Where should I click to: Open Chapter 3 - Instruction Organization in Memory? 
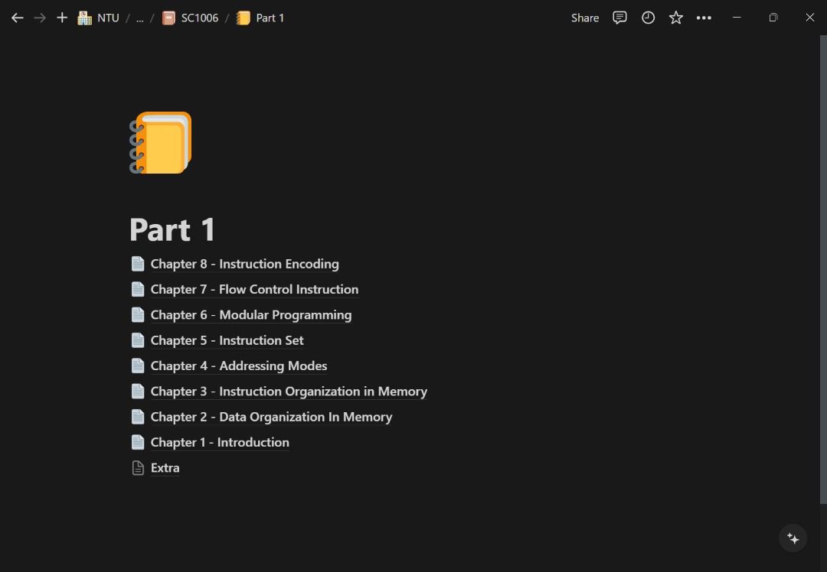289,392
